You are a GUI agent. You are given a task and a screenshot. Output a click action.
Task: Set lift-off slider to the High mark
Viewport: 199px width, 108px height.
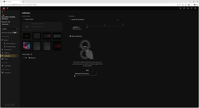(x=123, y=26)
